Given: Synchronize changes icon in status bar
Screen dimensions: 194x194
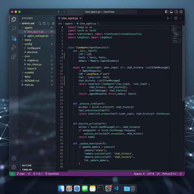Looking at the screenshot, I should [x=29, y=174].
